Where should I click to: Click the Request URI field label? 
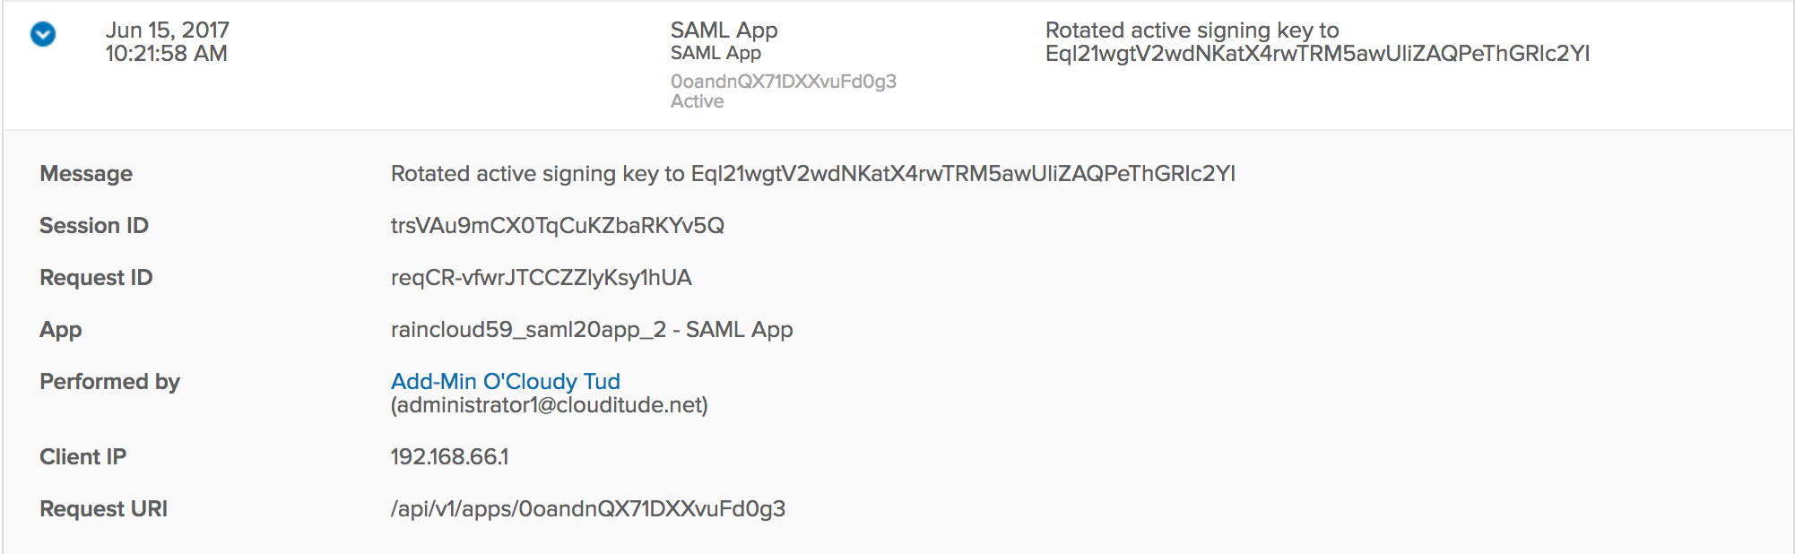point(103,509)
